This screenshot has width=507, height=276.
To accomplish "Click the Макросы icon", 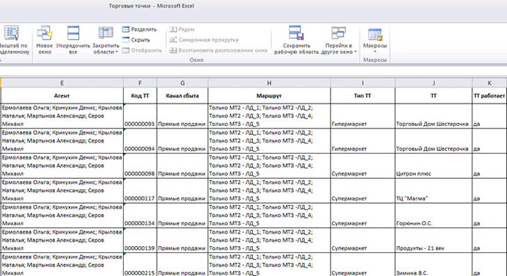I will 375,35.
